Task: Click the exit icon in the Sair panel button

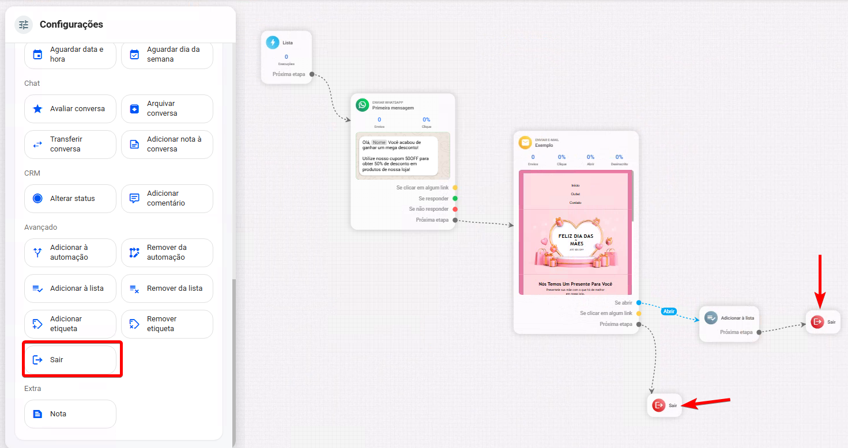Action: click(x=37, y=360)
